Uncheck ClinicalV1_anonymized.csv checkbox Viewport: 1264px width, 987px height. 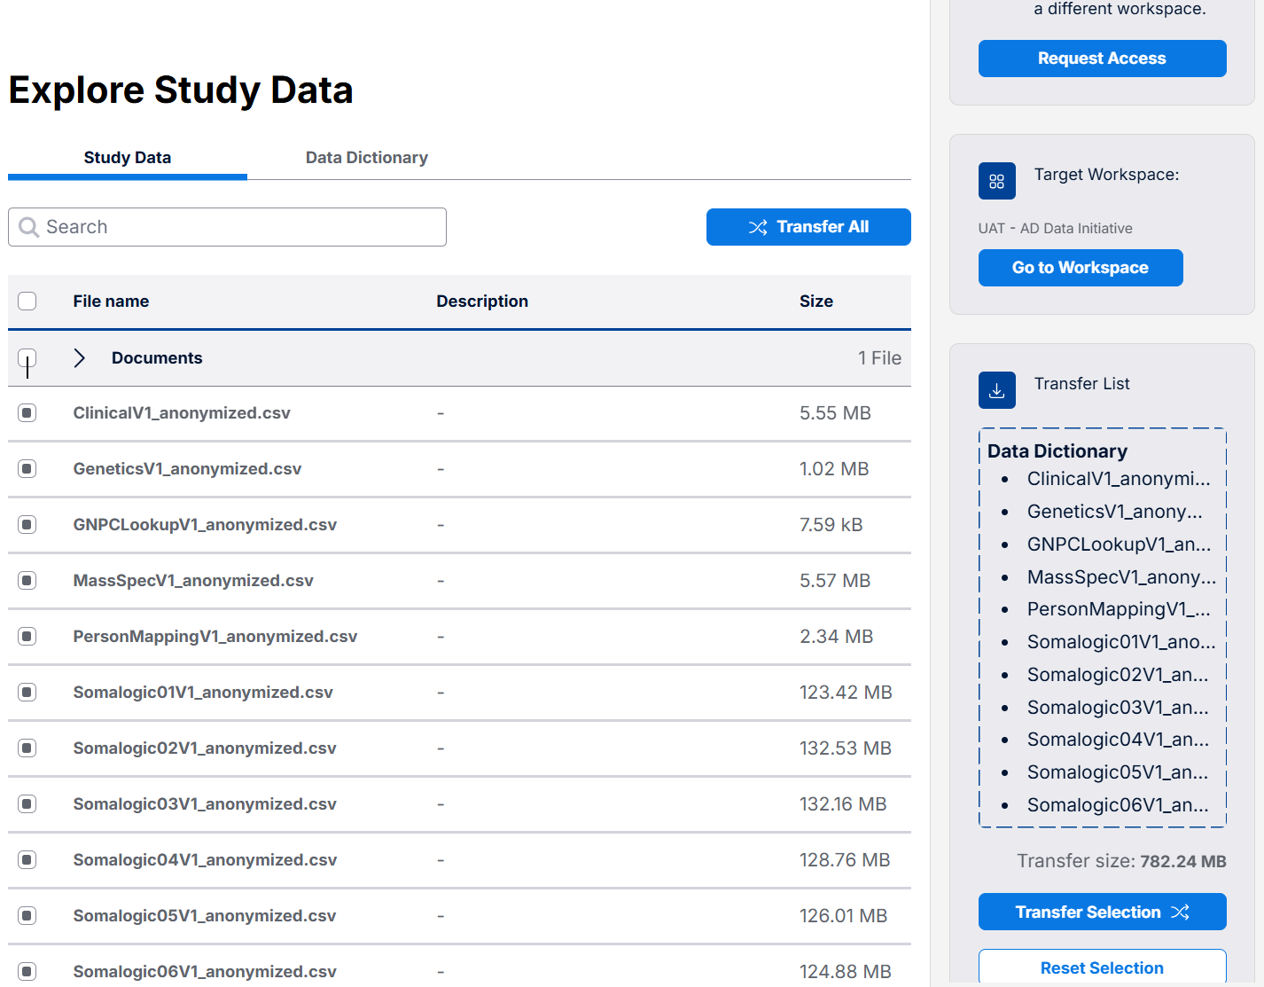point(27,412)
